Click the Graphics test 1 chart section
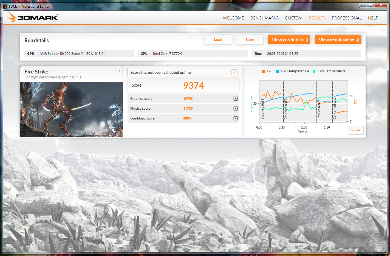 coord(272,101)
